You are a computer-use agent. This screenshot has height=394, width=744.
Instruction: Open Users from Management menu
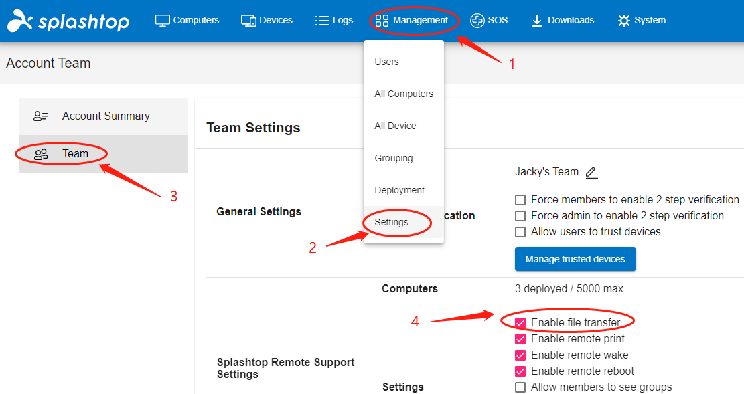tap(404, 62)
